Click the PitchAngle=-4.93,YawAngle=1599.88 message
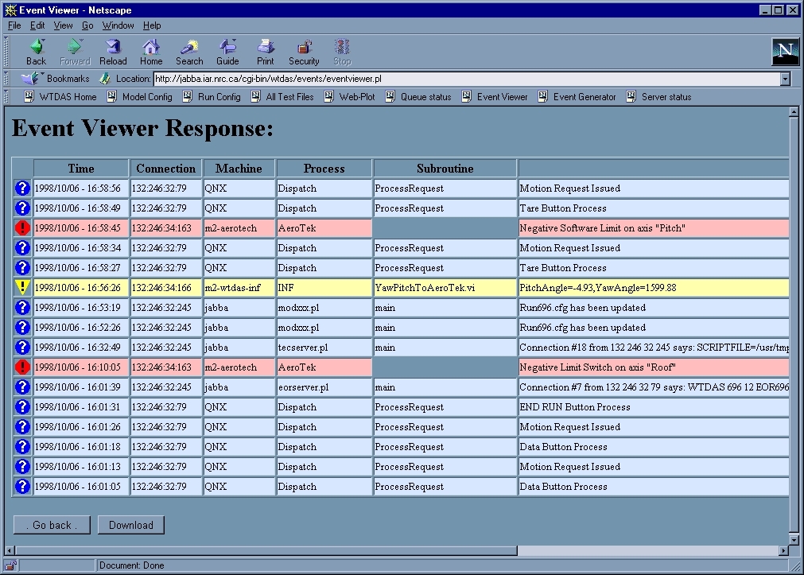 [x=598, y=288]
